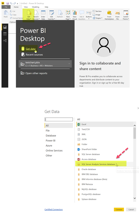Click the Ask A Question icon
The height and width of the screenshot is (214, 139).
point(82,13)
